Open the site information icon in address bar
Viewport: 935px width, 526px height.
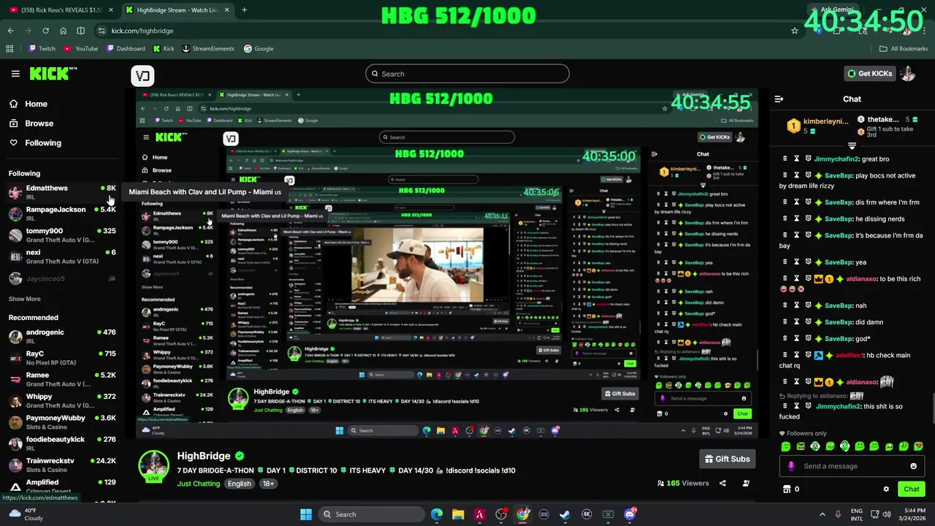pyautogui.click(x=101, y=31)
